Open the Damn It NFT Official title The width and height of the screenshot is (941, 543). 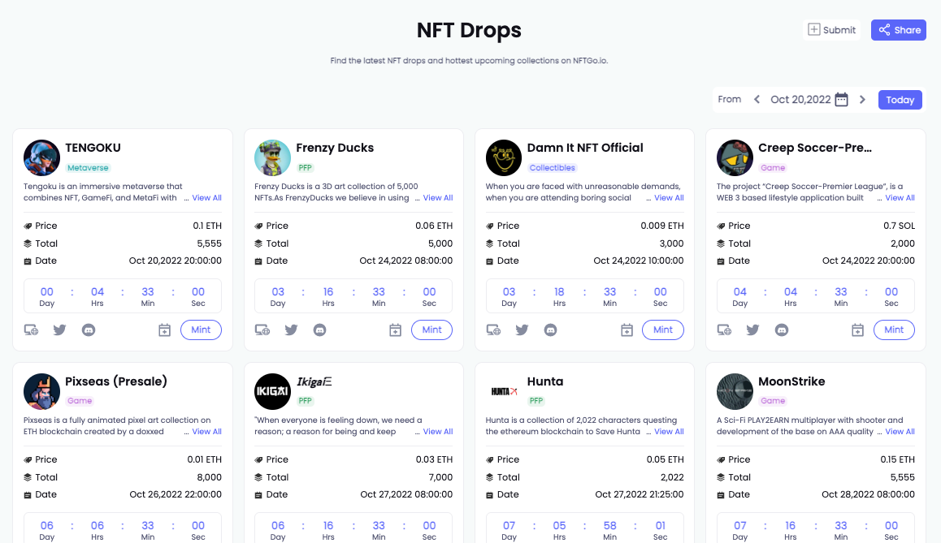point(585,148)
